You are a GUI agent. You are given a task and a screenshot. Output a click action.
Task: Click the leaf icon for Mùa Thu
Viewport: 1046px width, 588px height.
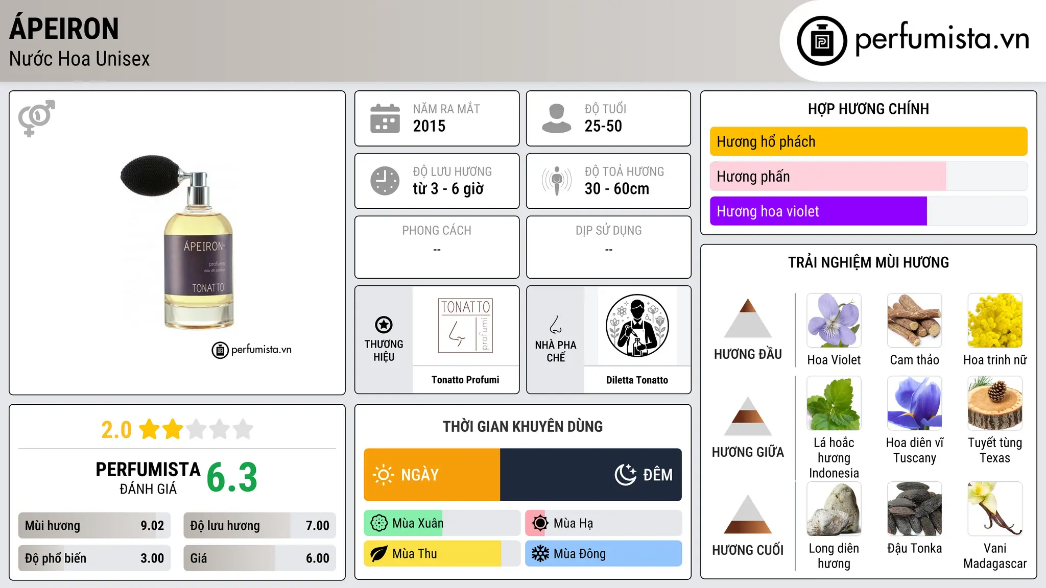[379, 554]
